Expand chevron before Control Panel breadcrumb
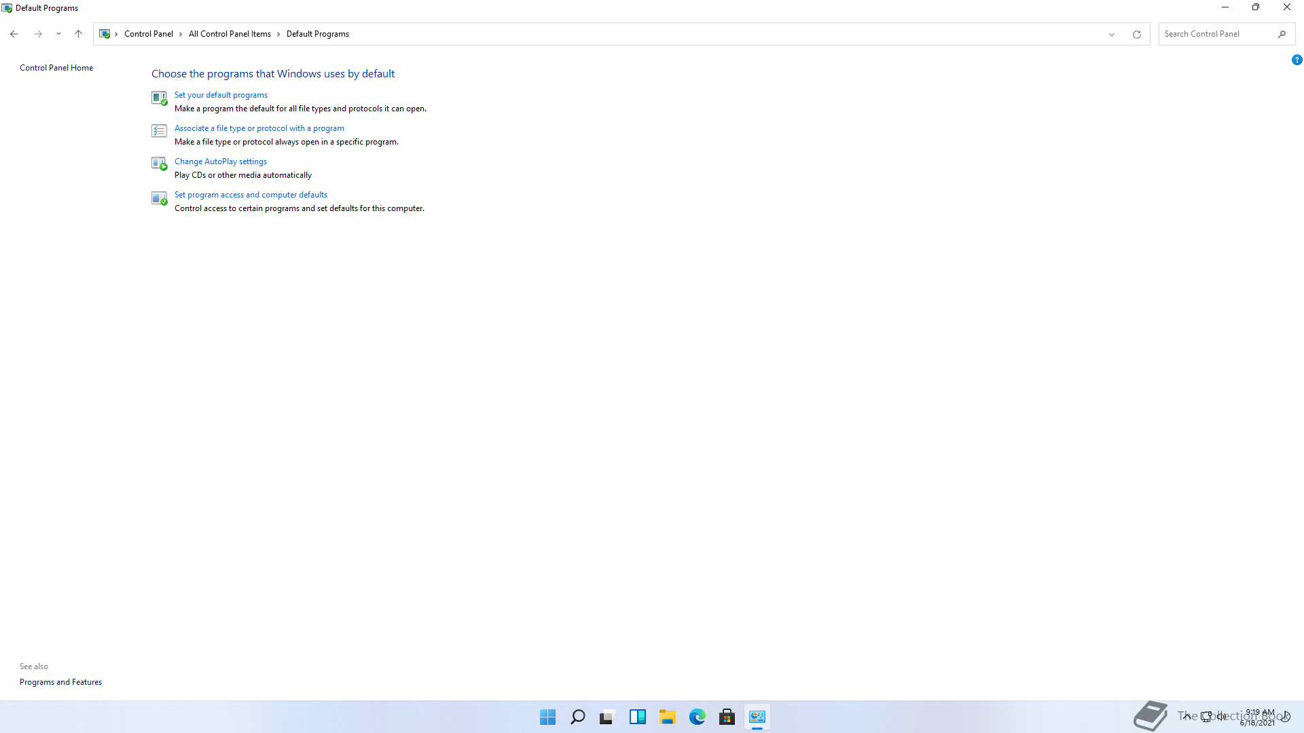Screen dimensions: 1304x733 (117, 34)
